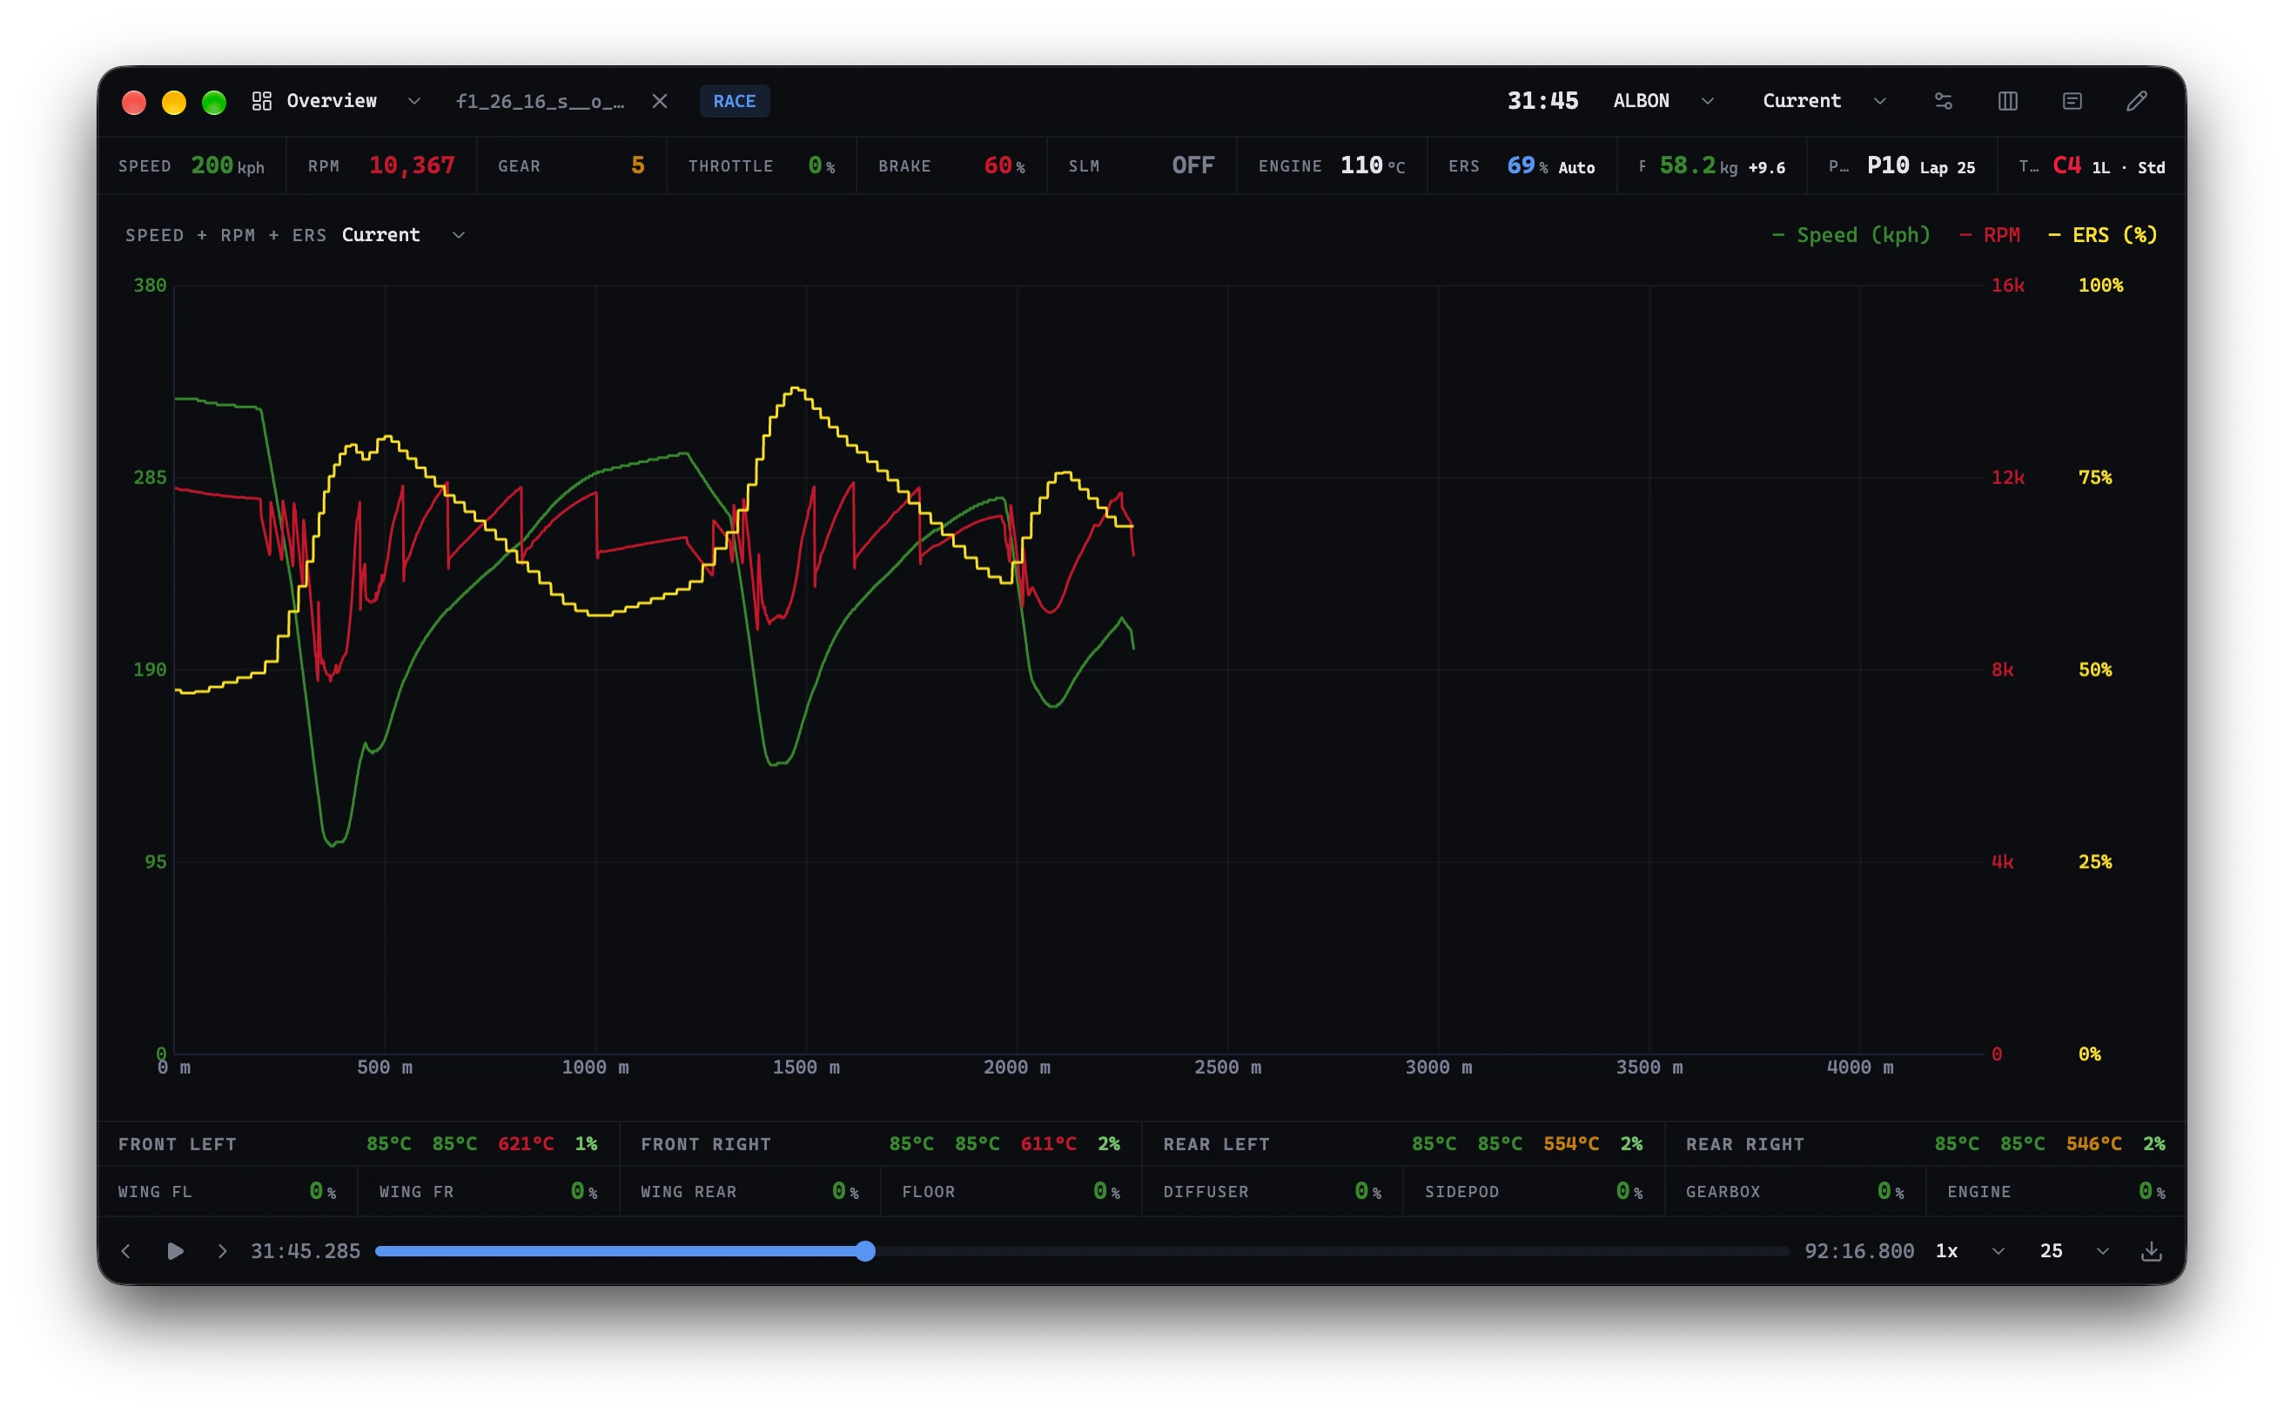
Task: Open the notes panel icon
Action: 2072,101
